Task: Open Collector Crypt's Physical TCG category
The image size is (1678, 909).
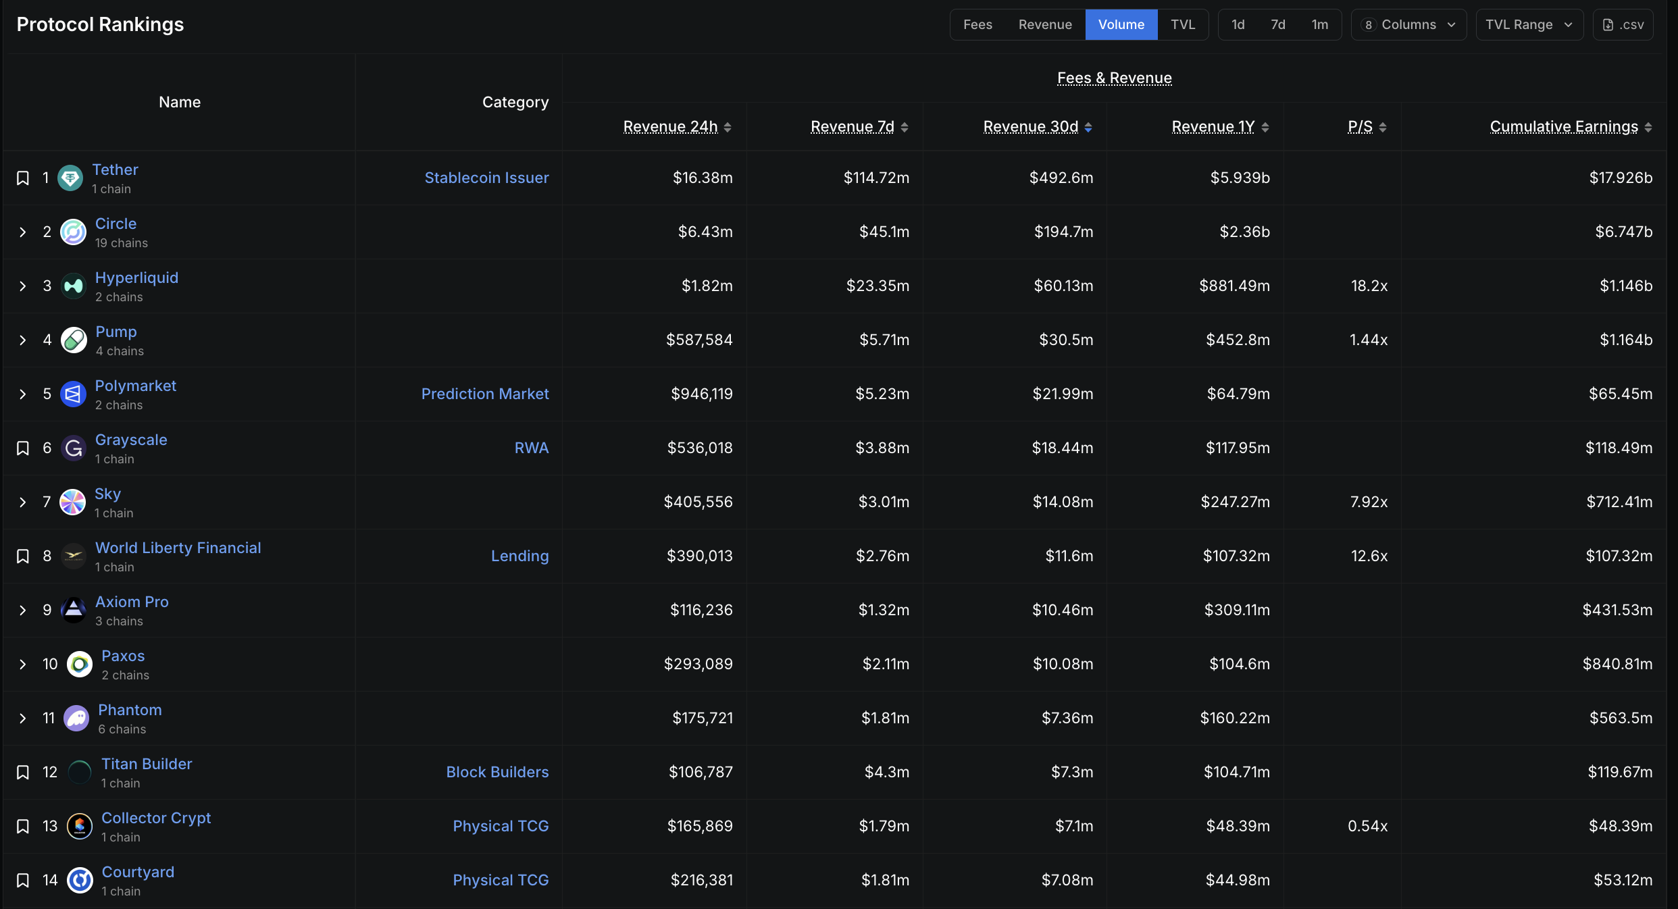Action: pyautogui.click(x=501, y=826)
